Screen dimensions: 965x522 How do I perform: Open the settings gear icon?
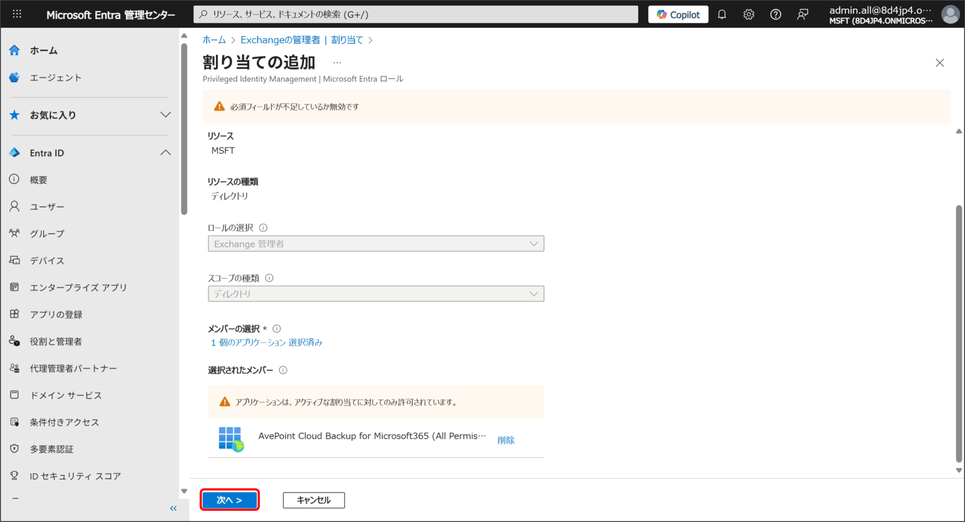click(x=749, y=15)
